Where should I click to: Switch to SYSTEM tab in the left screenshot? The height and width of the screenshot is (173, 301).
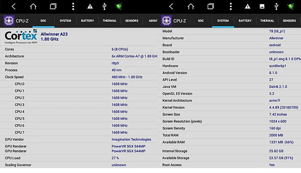65,21
